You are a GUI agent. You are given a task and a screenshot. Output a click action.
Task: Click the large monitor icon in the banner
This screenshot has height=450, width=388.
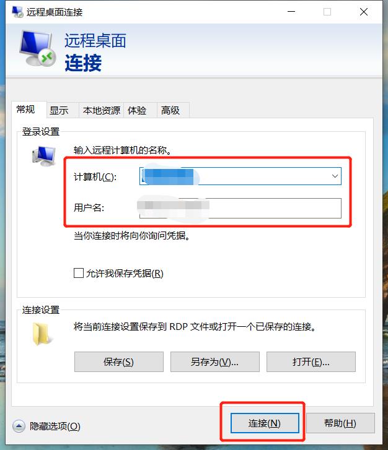(37, 48)
